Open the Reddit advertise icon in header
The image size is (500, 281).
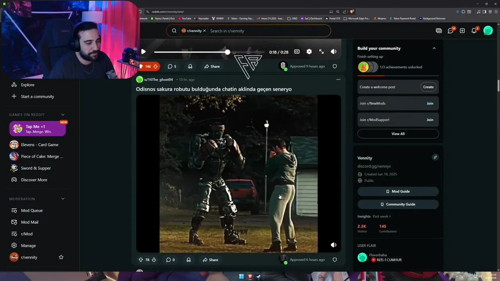[439, 31]
